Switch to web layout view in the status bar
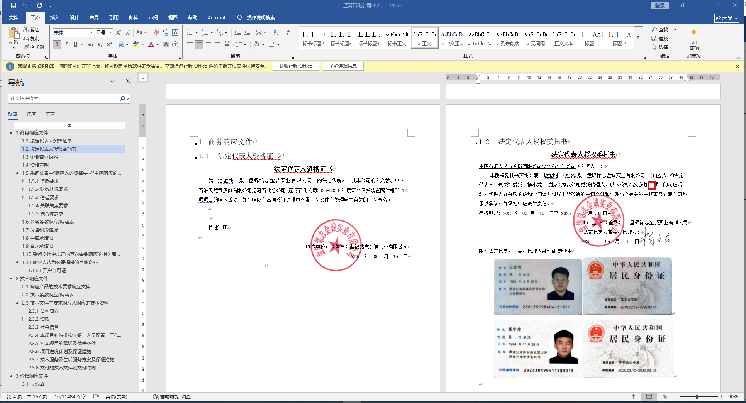The width and height of the screenshot is (746, 403). click(x=664, y=396)
